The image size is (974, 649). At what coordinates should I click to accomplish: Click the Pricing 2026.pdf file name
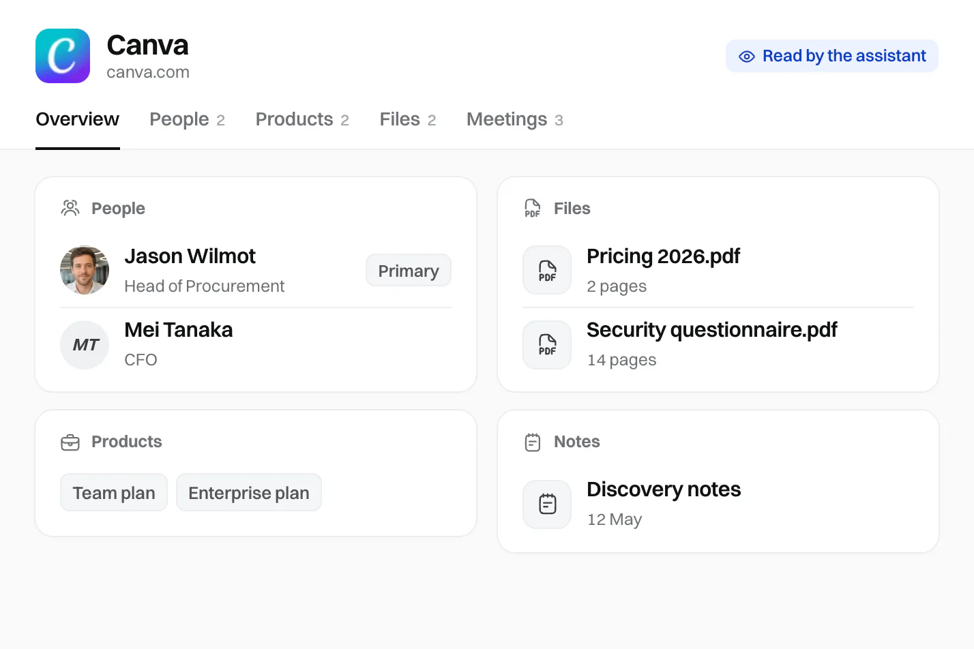[x=663, y=256]
